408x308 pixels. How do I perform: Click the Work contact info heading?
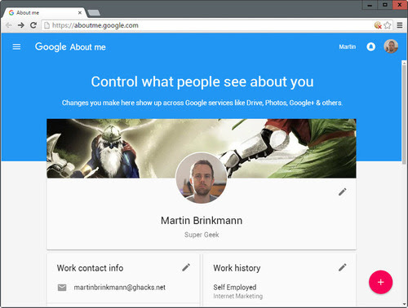(x=90, y=268)
